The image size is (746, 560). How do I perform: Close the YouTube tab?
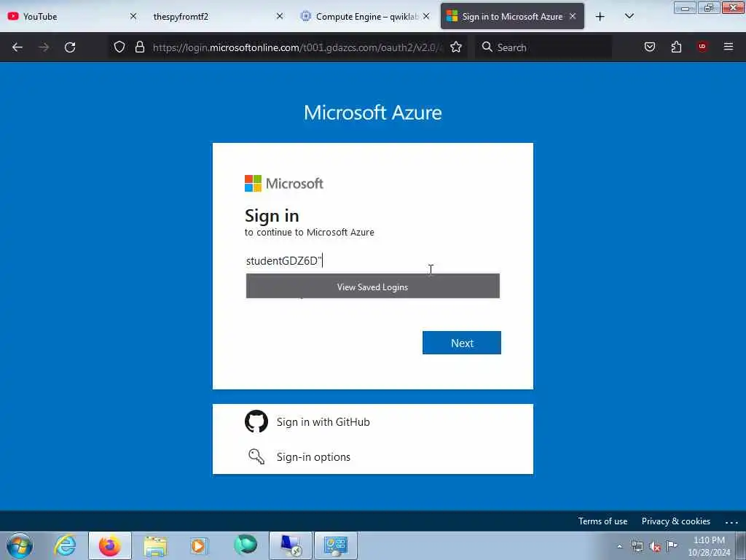click(x=133, y=16)
